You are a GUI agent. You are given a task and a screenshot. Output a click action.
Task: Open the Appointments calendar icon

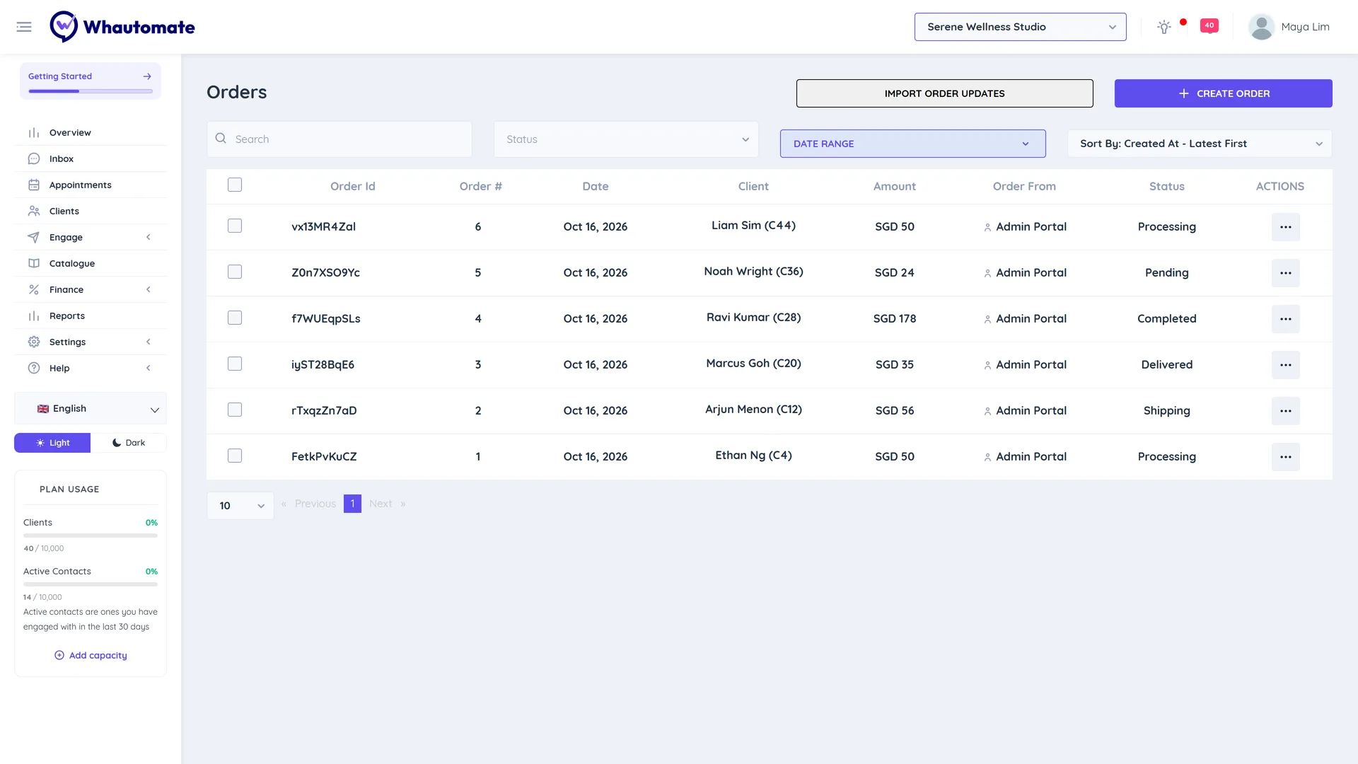click(34, 185)
